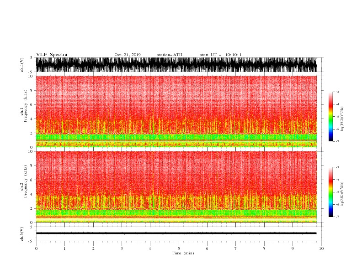Viewport: 362px width, 279px height.
Task: Click the "ch.1 Frequency (kHz)" axis label
Action: tap(24, 106)
